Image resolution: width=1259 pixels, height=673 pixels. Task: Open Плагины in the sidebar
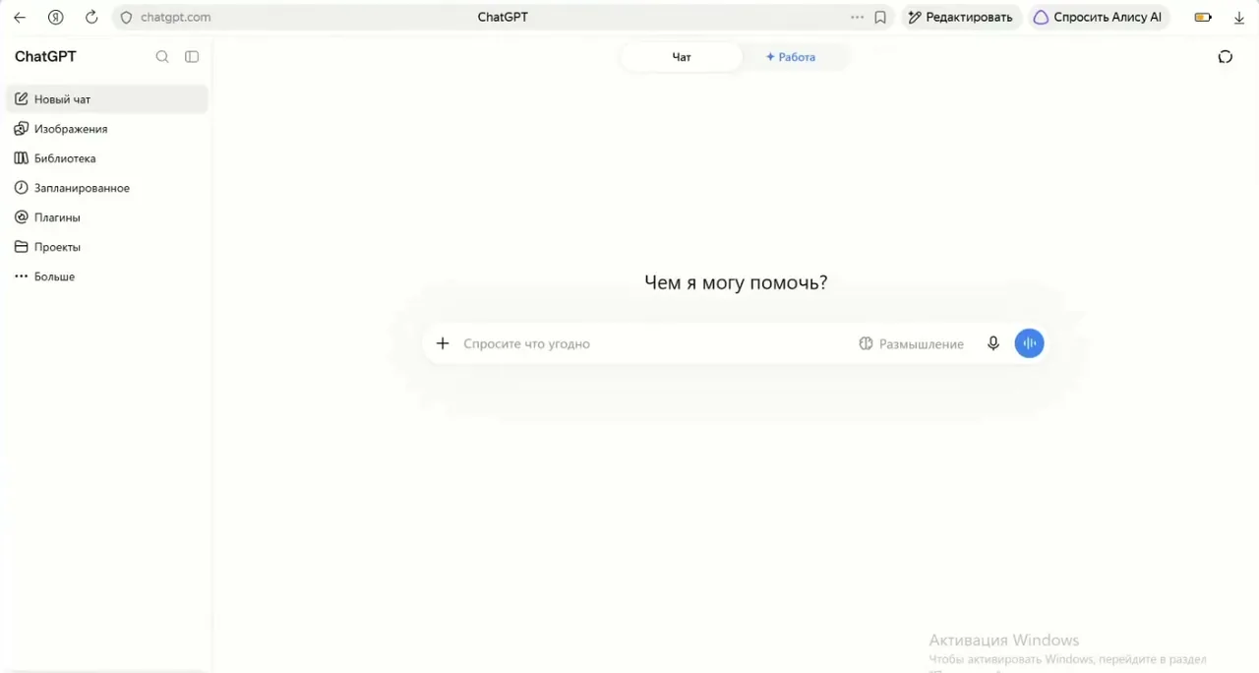click(107, 217)
